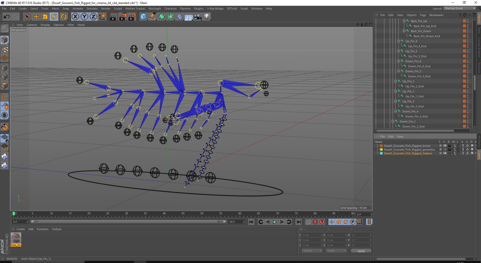The width and height of the screenshot is (481, 263).
Task: Select the Fish_Ori material thumbnail
Action: [16, 239]
